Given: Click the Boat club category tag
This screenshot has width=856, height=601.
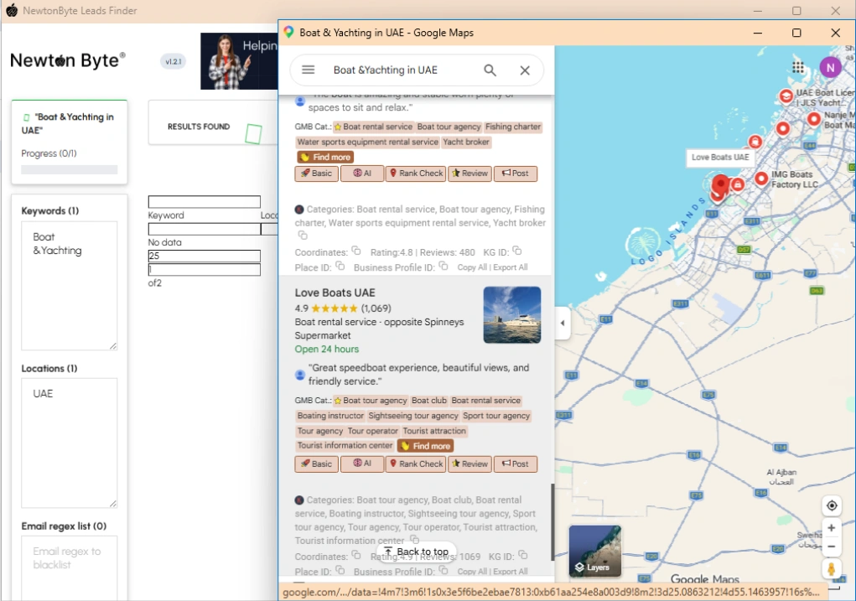Looking at the screenshot, I should 429,401.
